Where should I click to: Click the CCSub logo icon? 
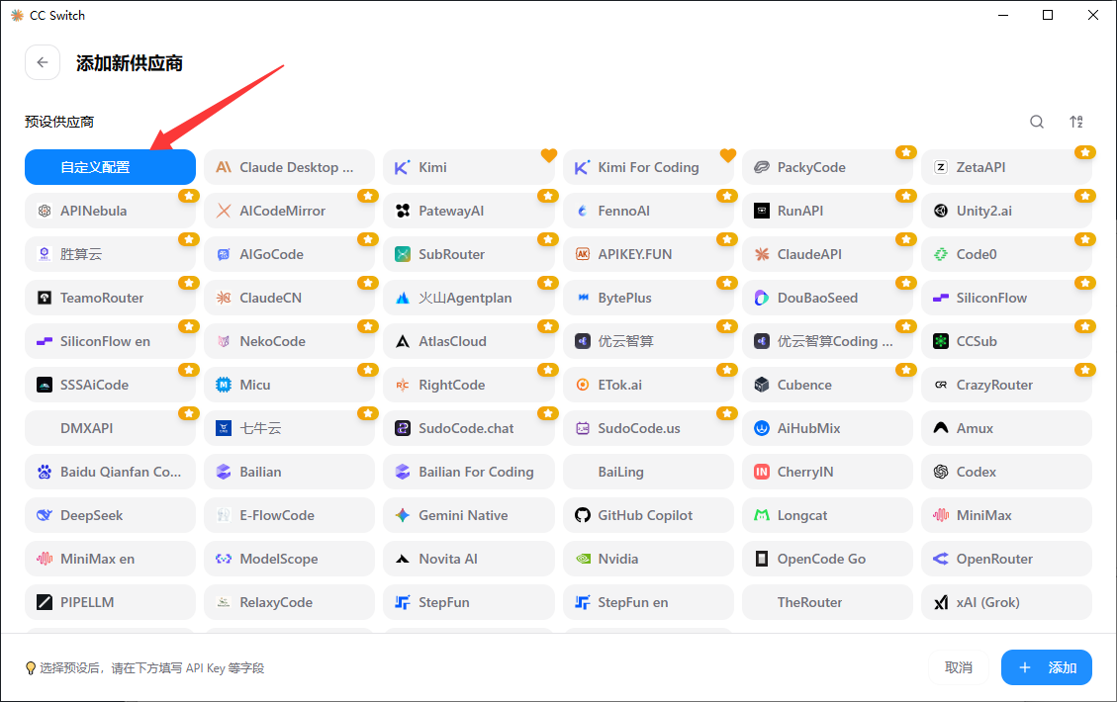[941, 341]
